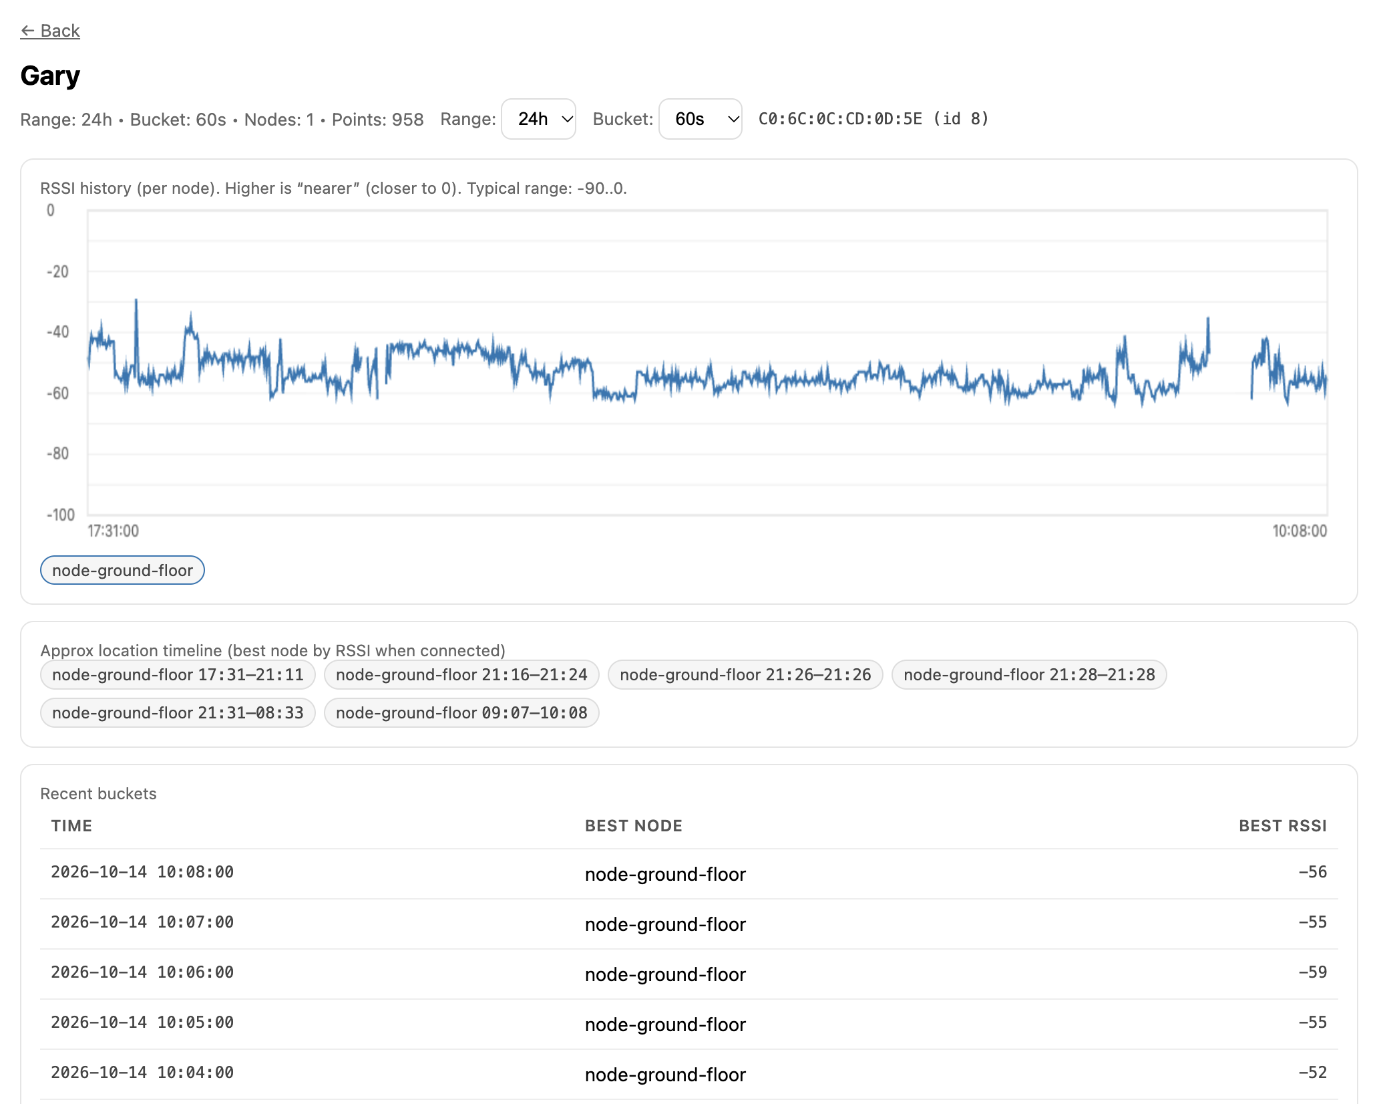Toggle the node-ground-floor chart legend chip

[x=122, y=570]
